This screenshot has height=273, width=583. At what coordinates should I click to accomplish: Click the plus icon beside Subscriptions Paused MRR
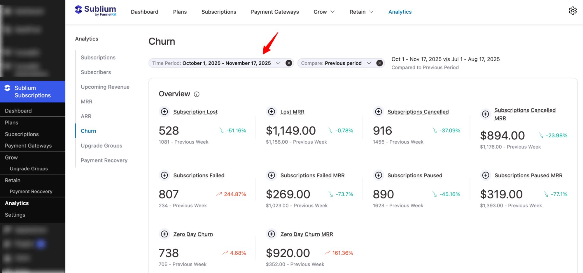pyautogui.click(x=486, y=175)
